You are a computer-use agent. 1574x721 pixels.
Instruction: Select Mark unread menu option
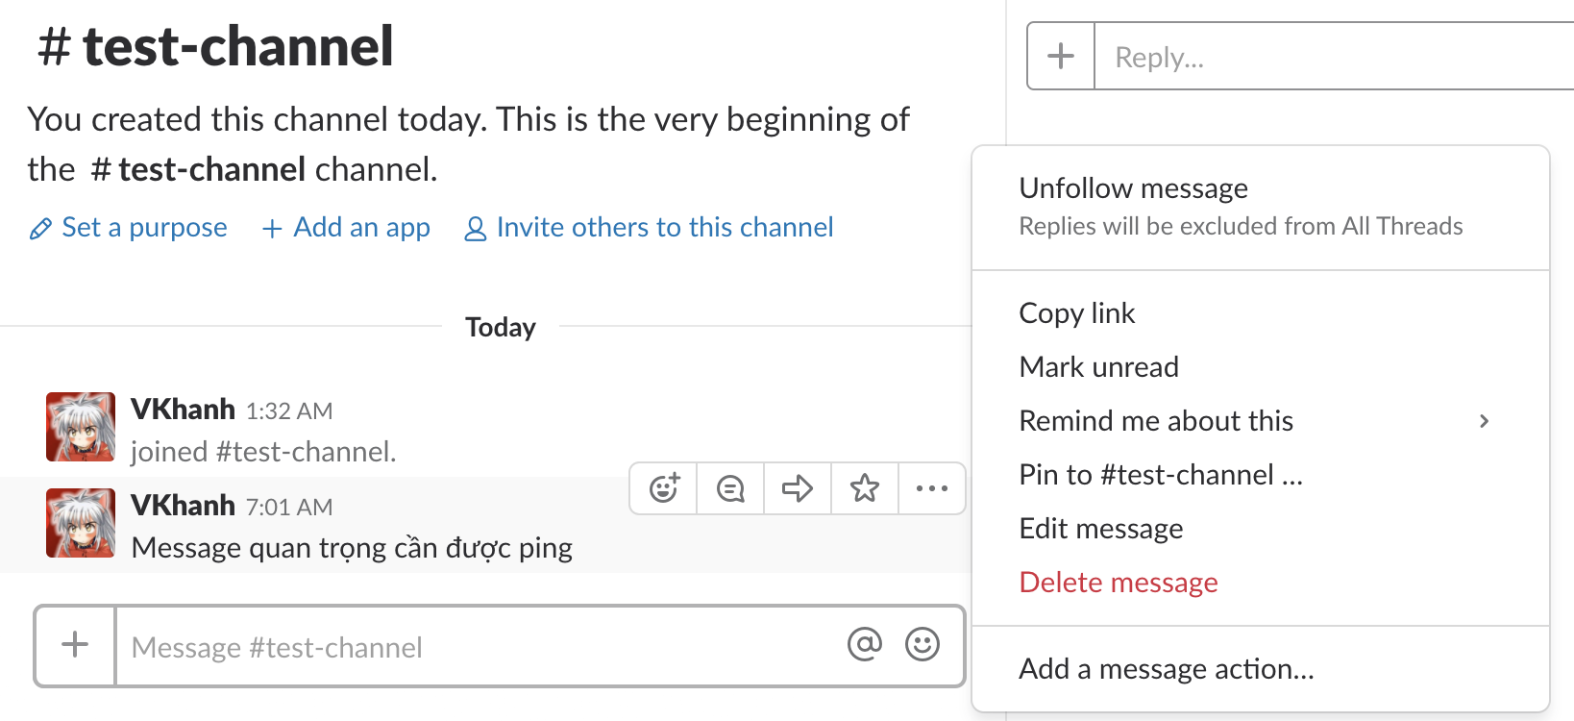coord(1098,367)
